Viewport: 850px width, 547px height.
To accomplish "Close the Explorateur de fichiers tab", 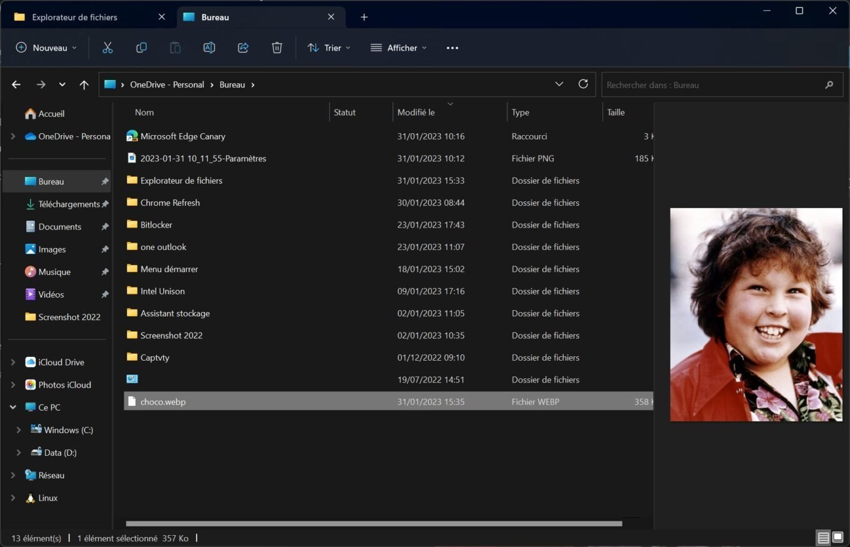I will coord(161,17).
